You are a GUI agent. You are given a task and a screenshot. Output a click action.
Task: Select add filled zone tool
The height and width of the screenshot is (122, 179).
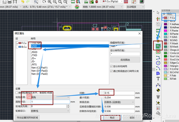[158, 46]
